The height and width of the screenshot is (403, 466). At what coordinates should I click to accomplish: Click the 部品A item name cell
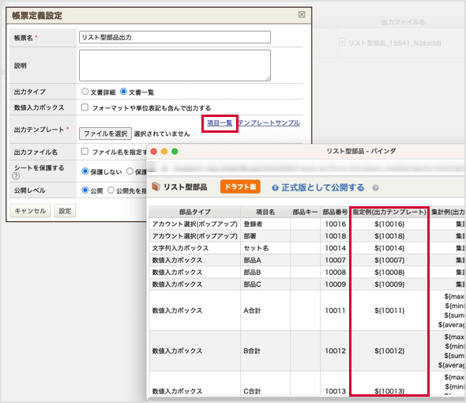[265, 260]
